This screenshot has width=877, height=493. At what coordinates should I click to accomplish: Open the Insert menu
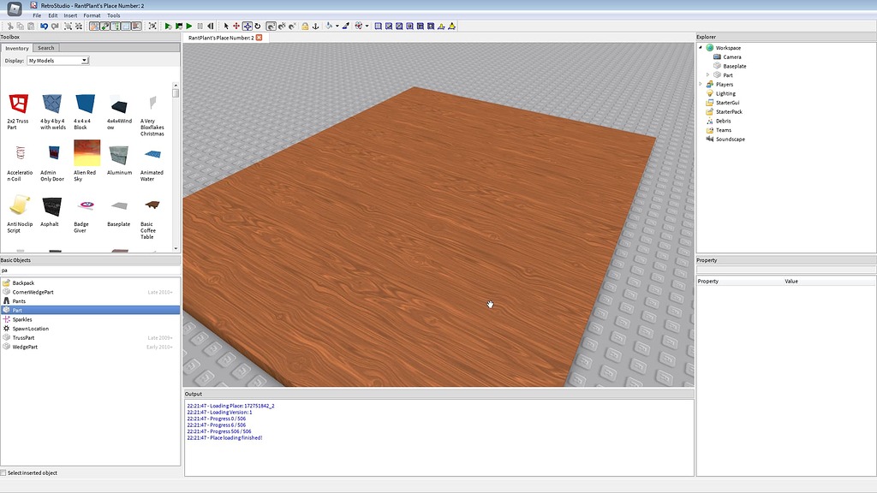pos(69,15)
